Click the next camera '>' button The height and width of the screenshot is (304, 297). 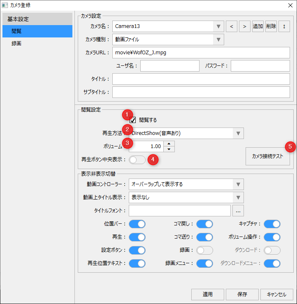(x=245, y=26)
